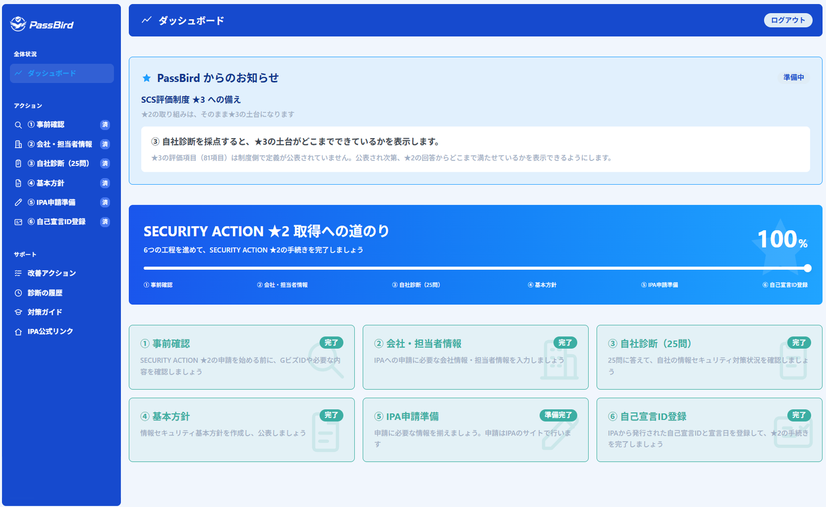Click the 100% progress indicator

[782, 239]
